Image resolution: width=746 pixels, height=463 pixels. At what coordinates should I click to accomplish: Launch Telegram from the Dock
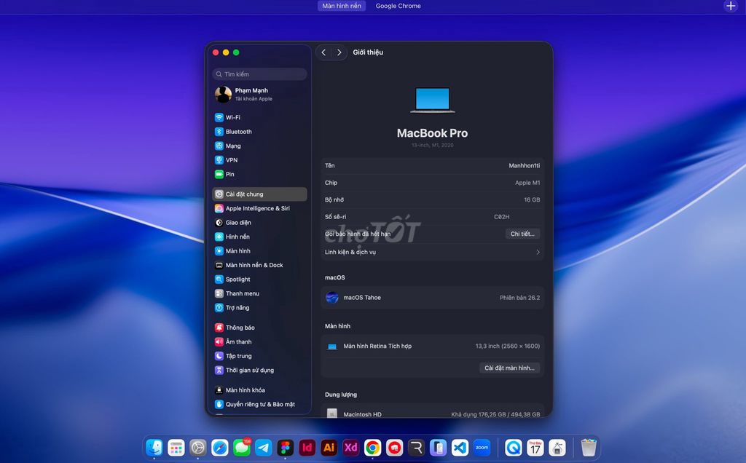[x=263, y=448]
